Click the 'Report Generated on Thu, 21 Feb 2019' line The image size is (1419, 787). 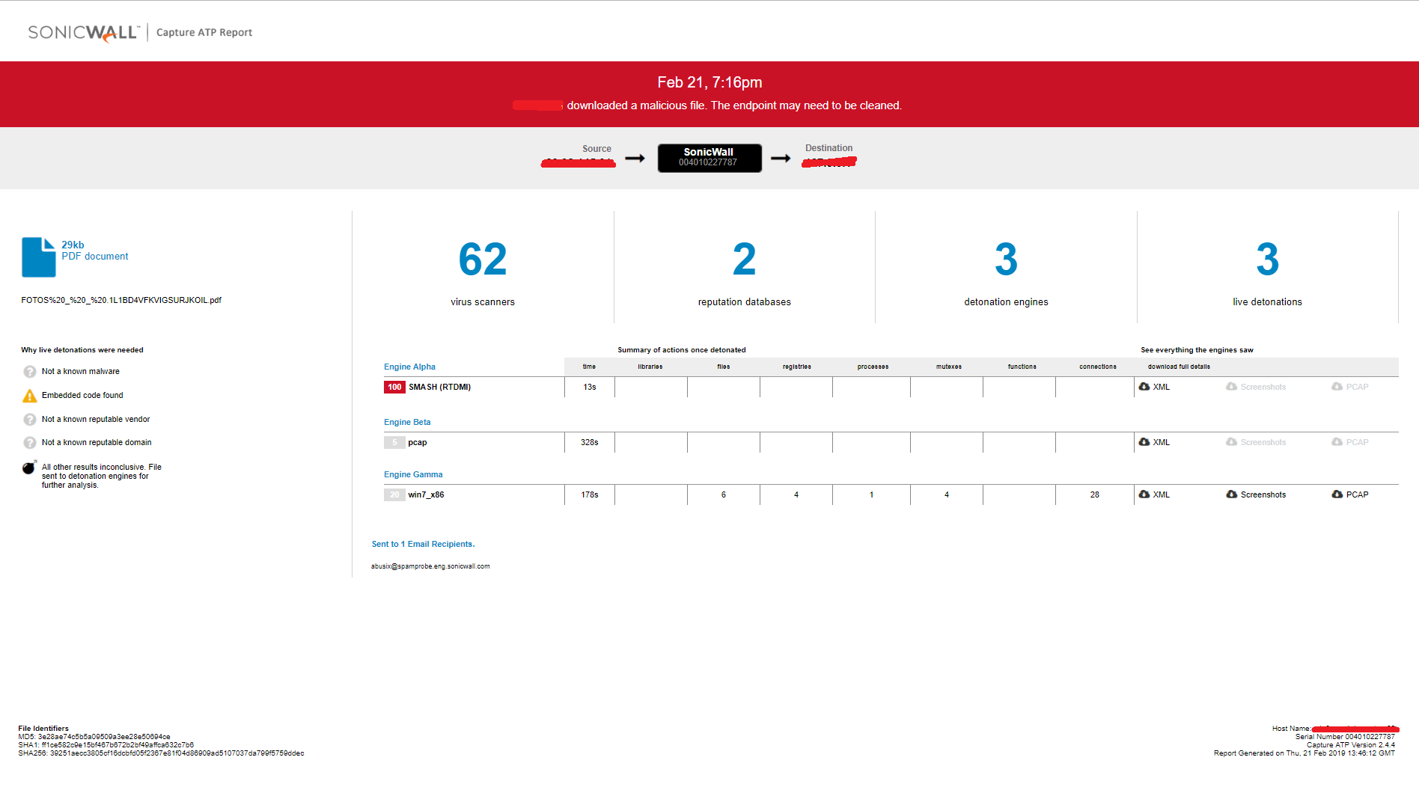click(1304, 753)
